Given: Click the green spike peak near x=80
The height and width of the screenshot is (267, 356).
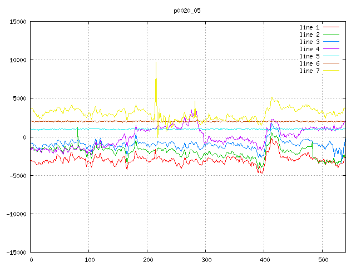Looking at the screenshot, I should (78, 127).
